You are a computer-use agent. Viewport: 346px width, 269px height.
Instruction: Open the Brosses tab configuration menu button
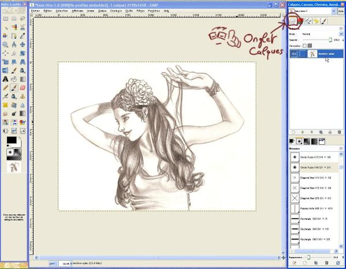pyautogui.click(x=341, y=148)
